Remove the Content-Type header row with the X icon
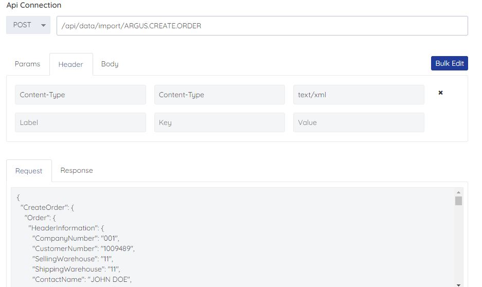The image size is (482, 287). pyautogui.click(x=440, y=93)
